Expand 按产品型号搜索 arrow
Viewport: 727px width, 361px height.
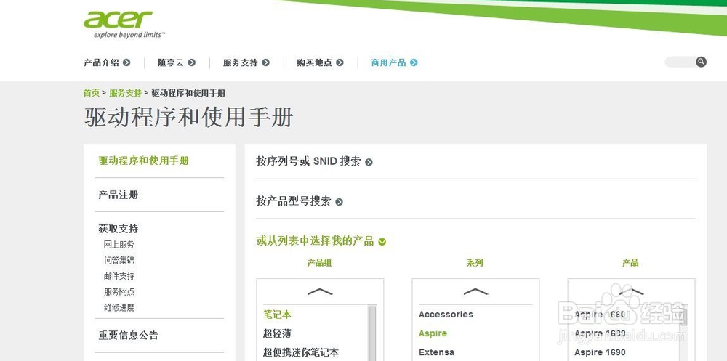coord(339,202)
